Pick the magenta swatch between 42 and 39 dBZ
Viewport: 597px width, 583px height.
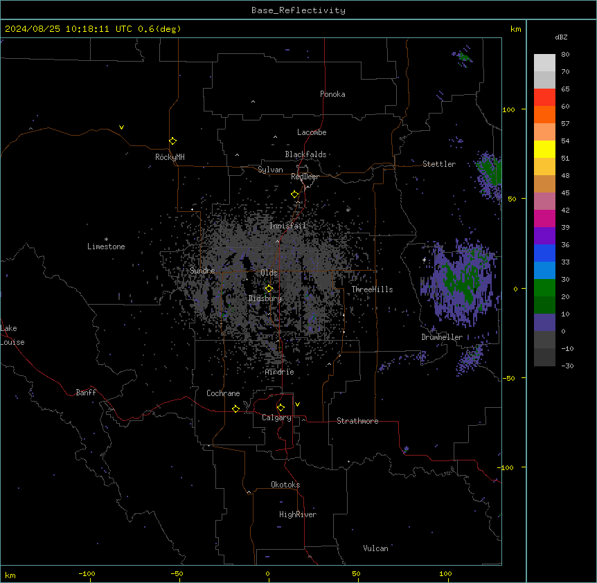pyautogui.click(x=544, y=218)
